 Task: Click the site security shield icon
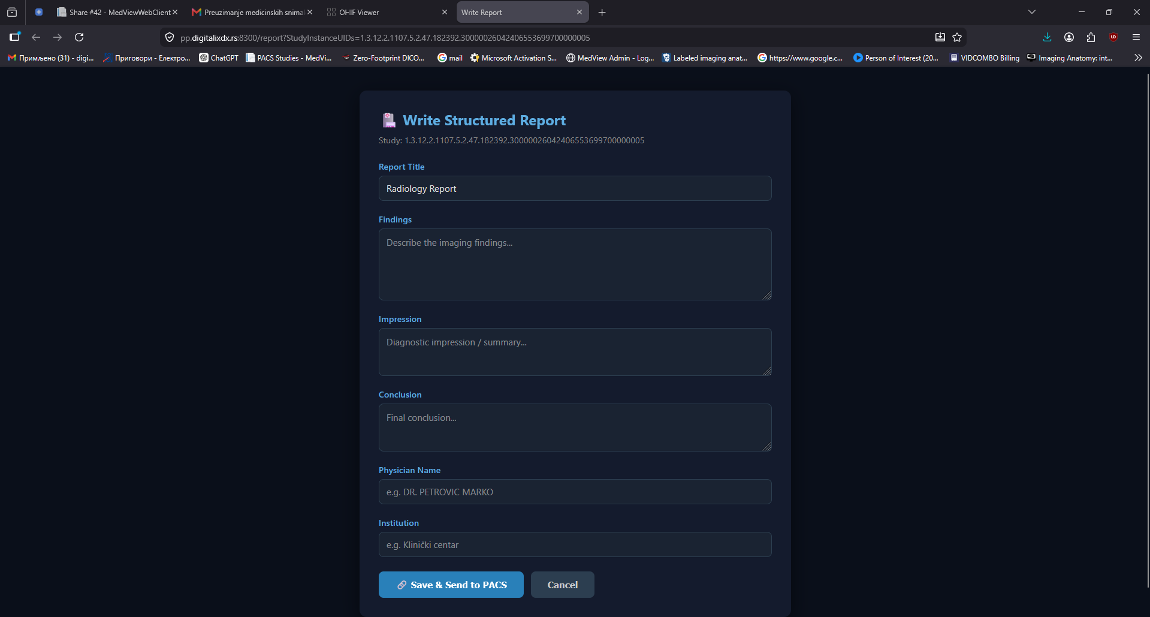(x=170, y=37)
